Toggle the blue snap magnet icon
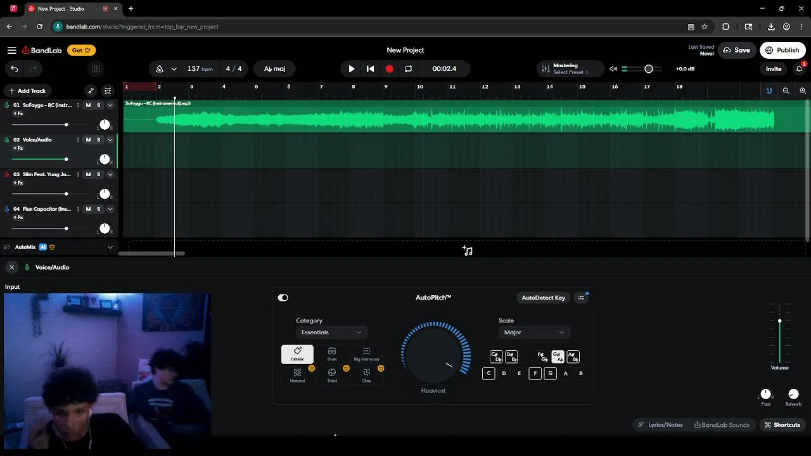This screenshot has height=456, width=811. point(769,91)
